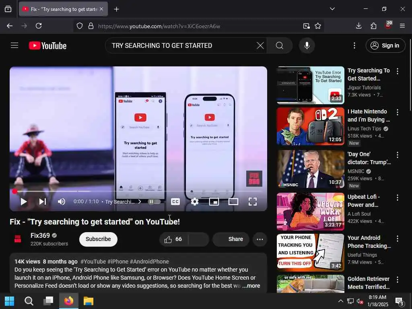The width and height of the screenshot is (412, 309).
Task: Share this video
Action: pos(231,239)
